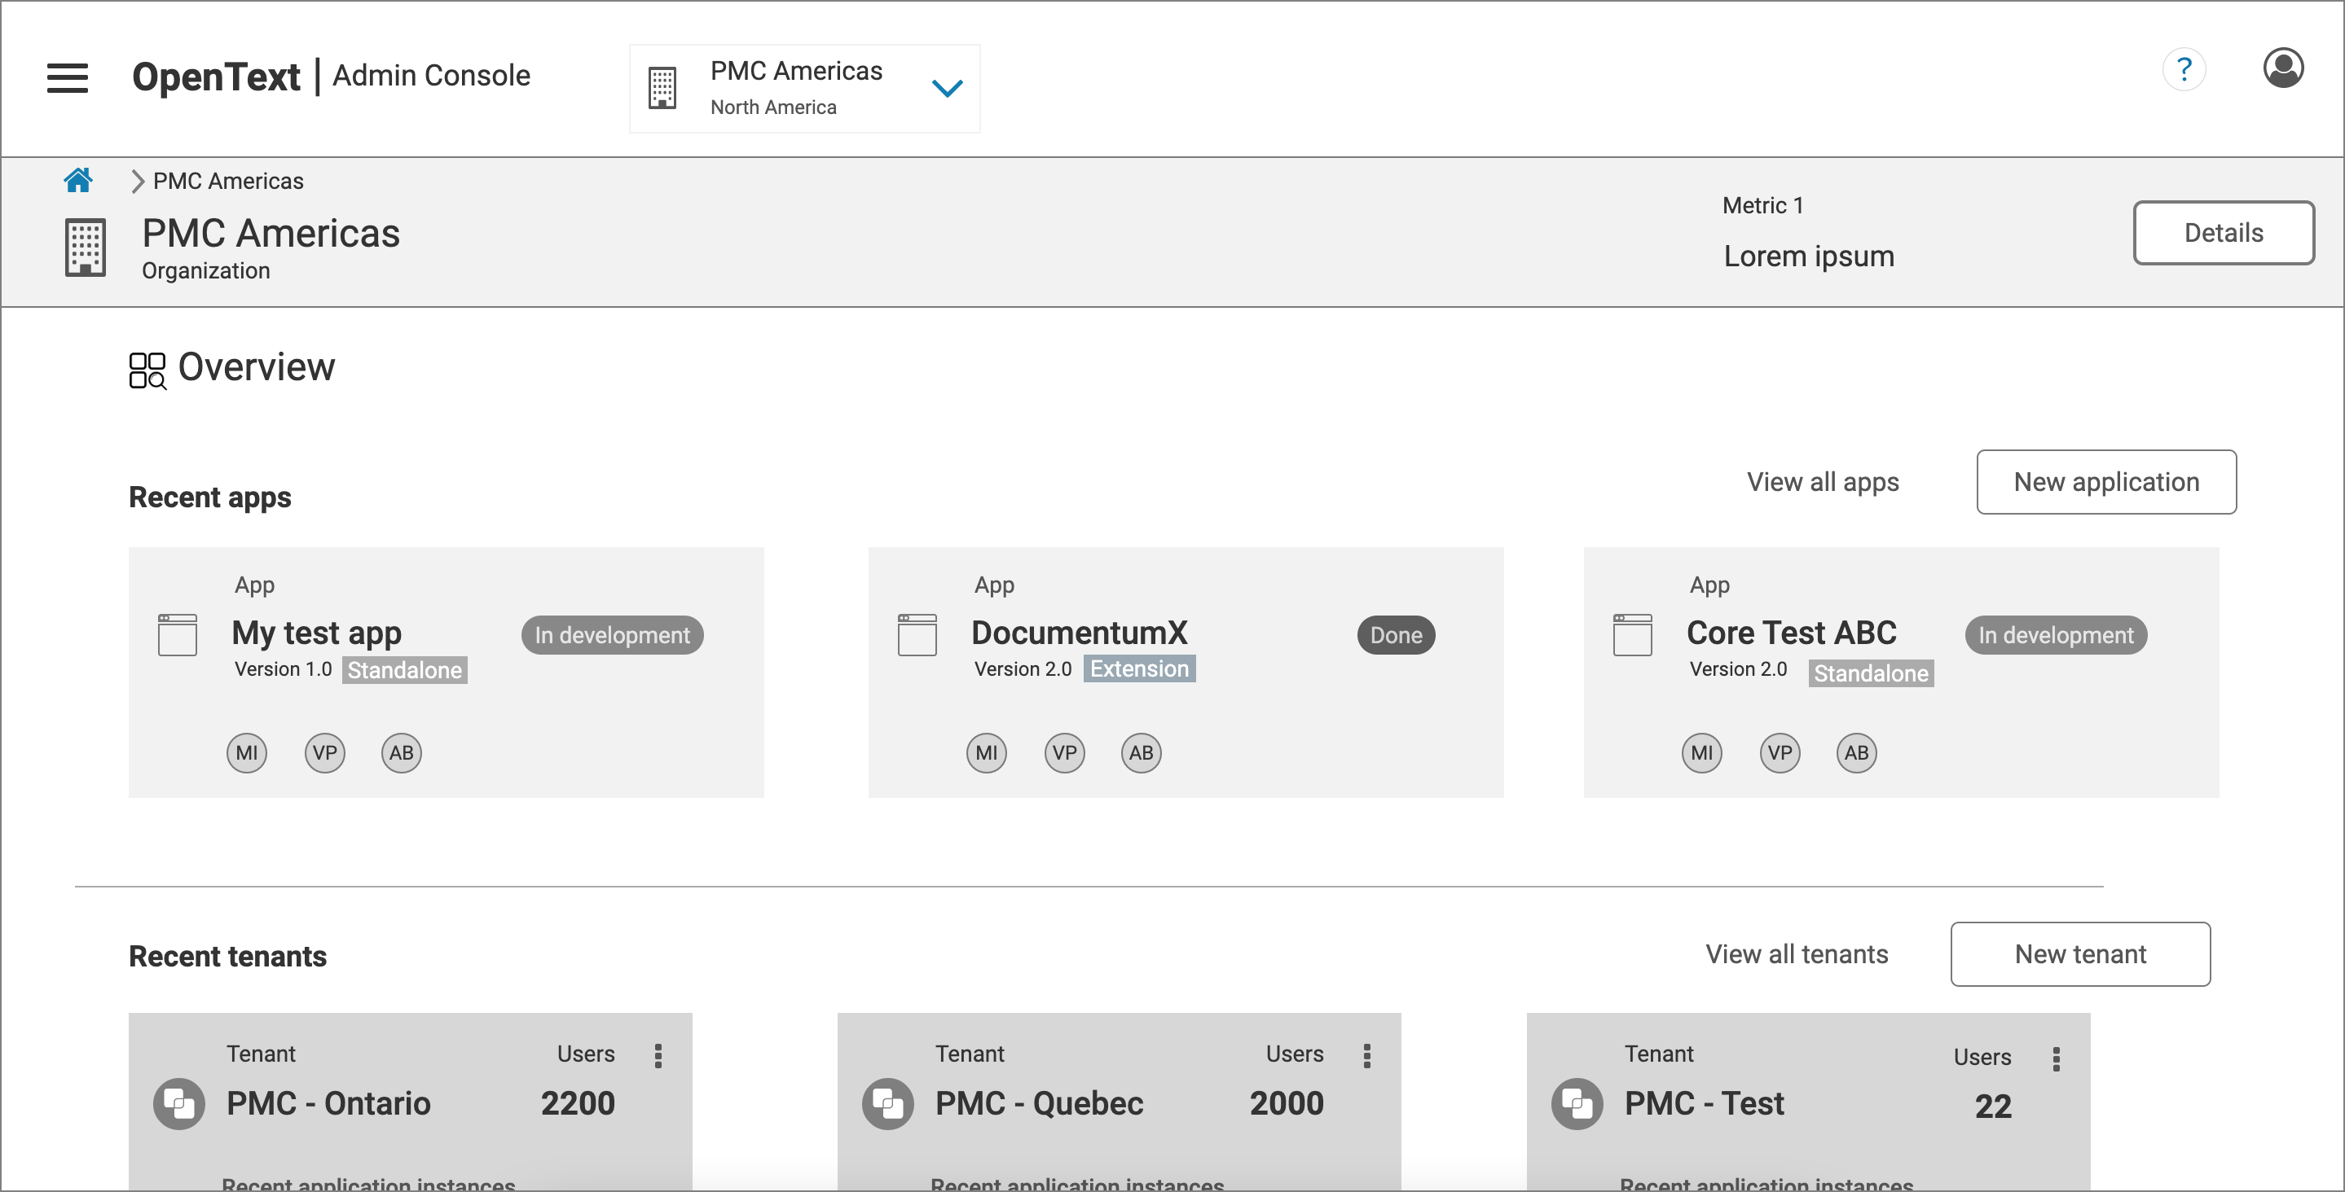The width and height of the screenshot is (2345, 1192).
Task: Click the My test app window icon
Action: tap(178, 634)
